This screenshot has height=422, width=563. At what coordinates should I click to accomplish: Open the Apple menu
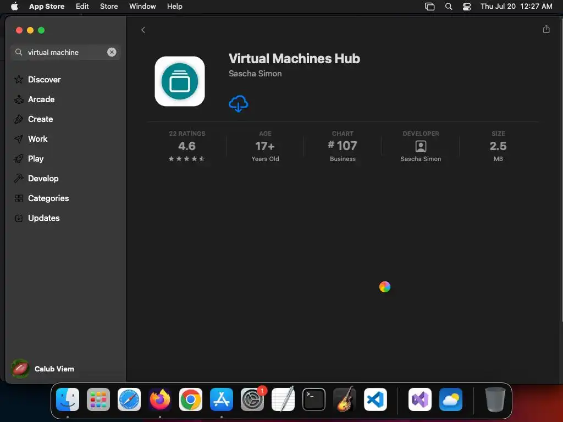[14, 6]
